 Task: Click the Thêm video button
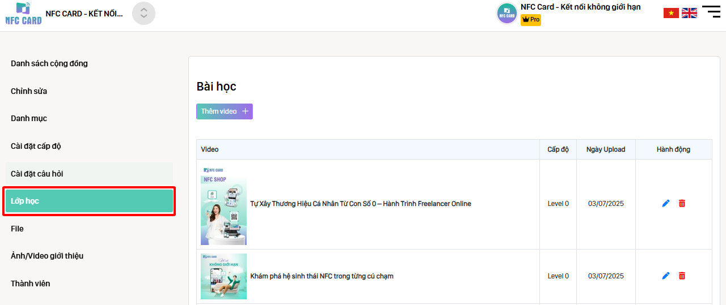pos(225,111)
